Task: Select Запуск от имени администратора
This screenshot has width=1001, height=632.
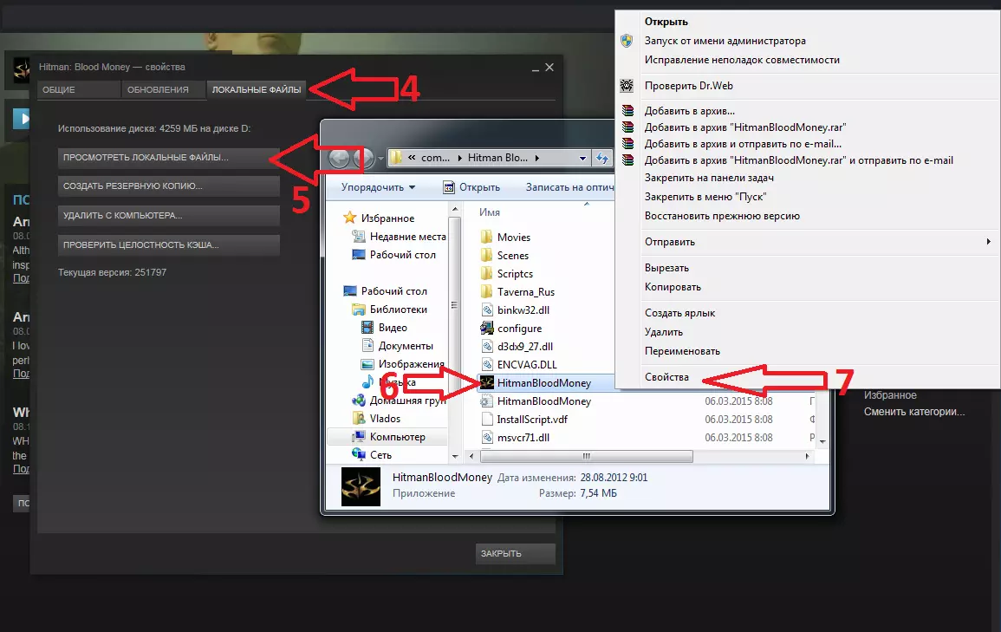Action: pyautogui.click(x=725, y=41)
